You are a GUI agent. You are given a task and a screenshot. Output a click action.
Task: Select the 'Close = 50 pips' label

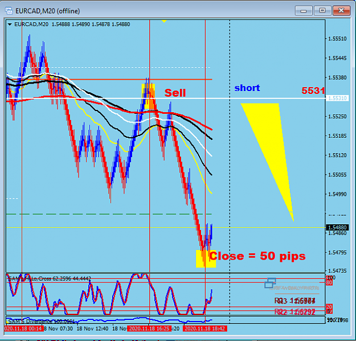[257, 256]
